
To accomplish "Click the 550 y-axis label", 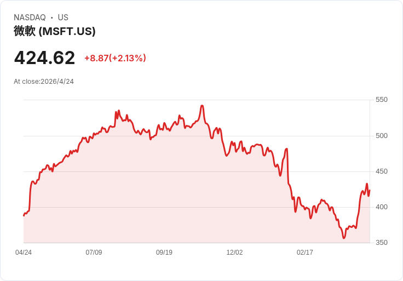I will click(382, 100).
